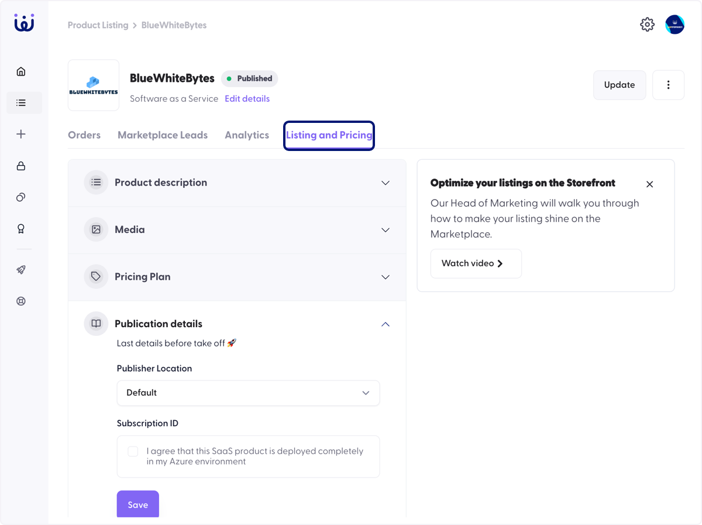Viewport: 702px width, 525px height.
Task: Click the app logo in sidebar
Action: tap(24, 22)
